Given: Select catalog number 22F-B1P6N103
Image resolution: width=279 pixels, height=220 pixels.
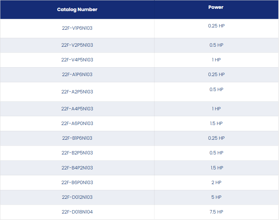Looking at the screenshot, I should [77, 138].
